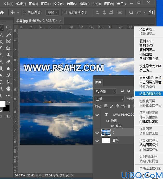The image size is (163, 179).
Task: Hide layer 0 visibility eye
Action: 97,132
